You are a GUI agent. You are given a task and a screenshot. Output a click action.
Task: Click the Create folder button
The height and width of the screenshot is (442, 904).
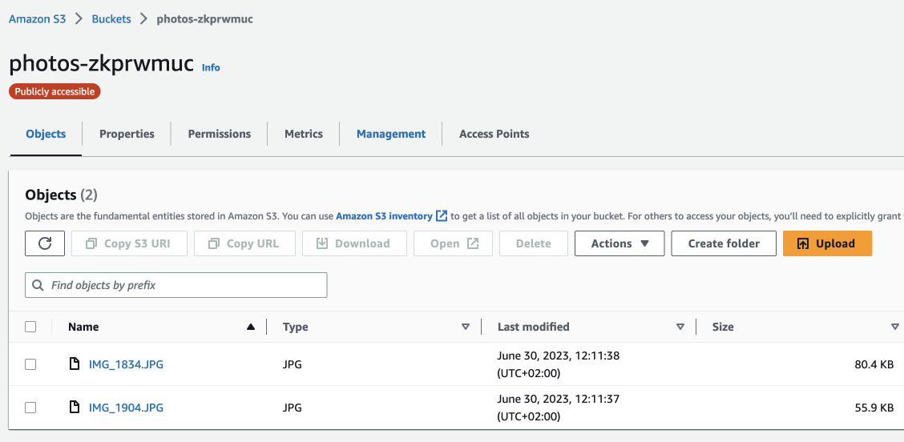(723, 243)
